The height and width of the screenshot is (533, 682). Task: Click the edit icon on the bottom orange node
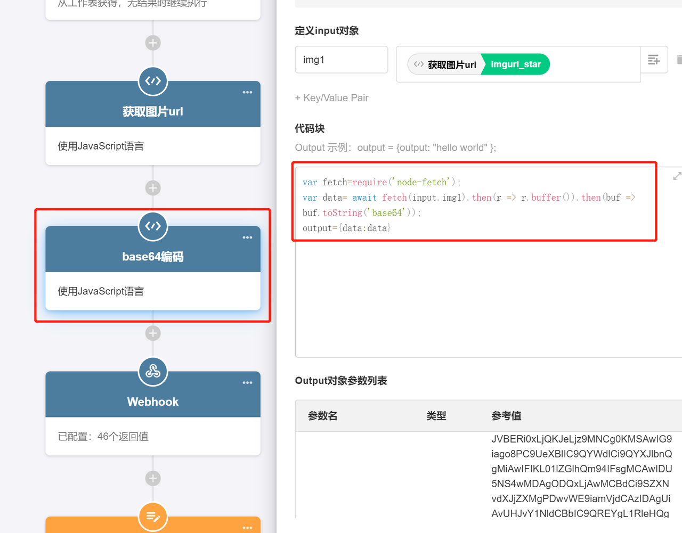[x=153, y=516]
